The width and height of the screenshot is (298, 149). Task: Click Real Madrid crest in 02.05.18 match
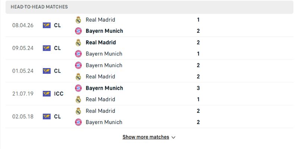pyautogui.click(x=78, y=111)
